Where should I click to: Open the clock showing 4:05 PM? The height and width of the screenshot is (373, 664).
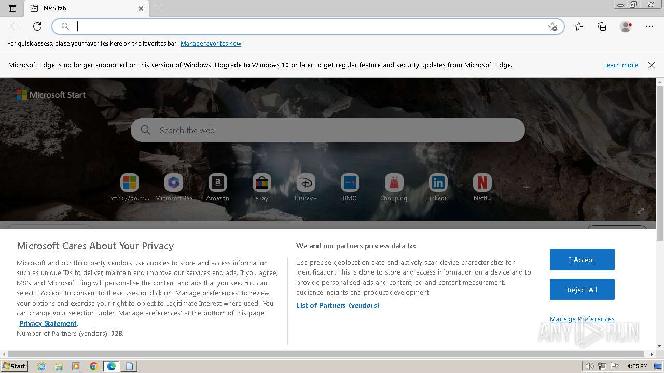pyautogui.click(x=638, y=366)
